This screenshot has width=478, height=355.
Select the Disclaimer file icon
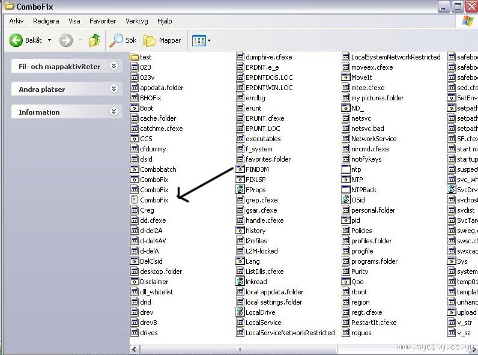[x=135, y=282]
